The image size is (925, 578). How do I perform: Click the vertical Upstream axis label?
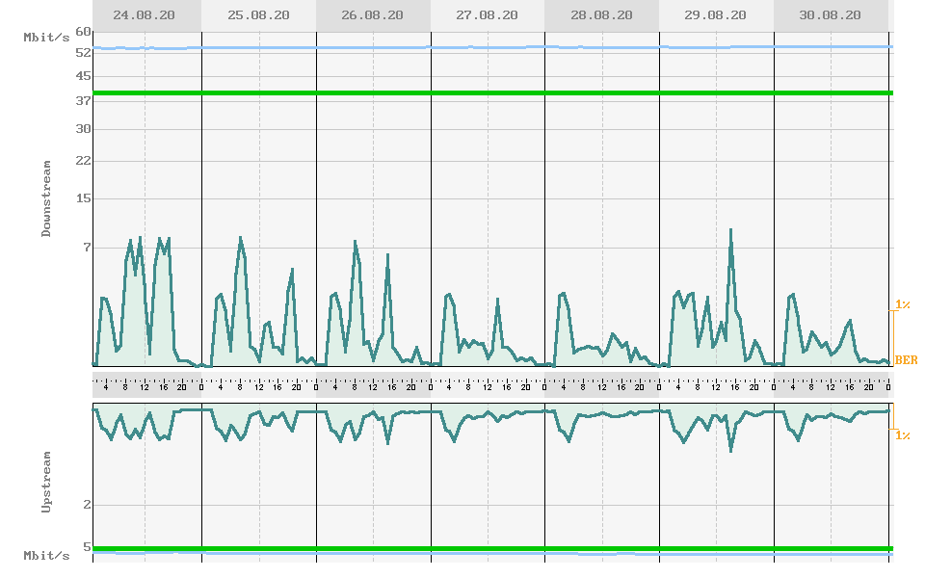46,481
